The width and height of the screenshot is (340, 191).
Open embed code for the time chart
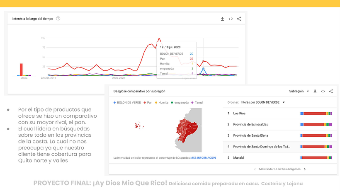click(x=231, y=19)
